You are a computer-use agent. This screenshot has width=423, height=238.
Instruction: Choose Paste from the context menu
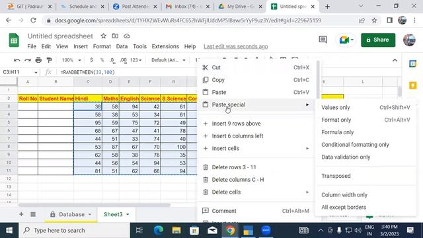tap(256, 93)
